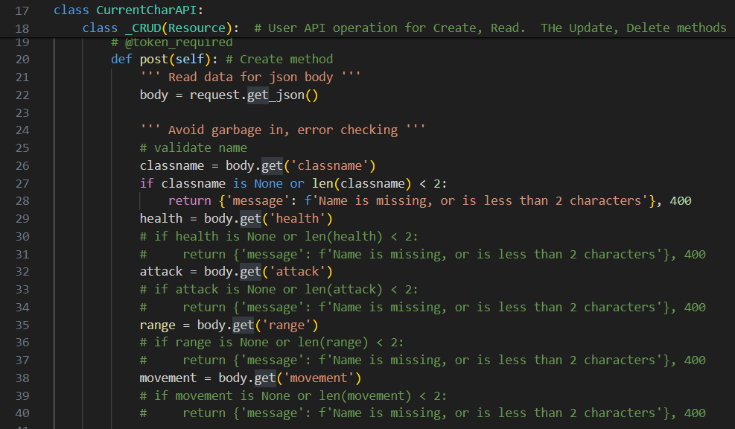This screenshot has width=735, height=429.
Task: Click the 'health' string in body.get
Action: (x=297, y=219)
